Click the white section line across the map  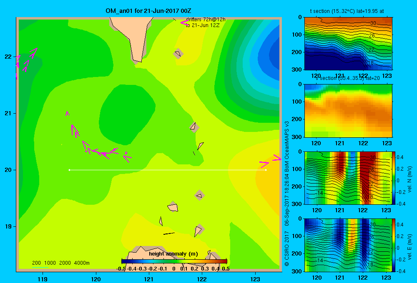[168, 170]
